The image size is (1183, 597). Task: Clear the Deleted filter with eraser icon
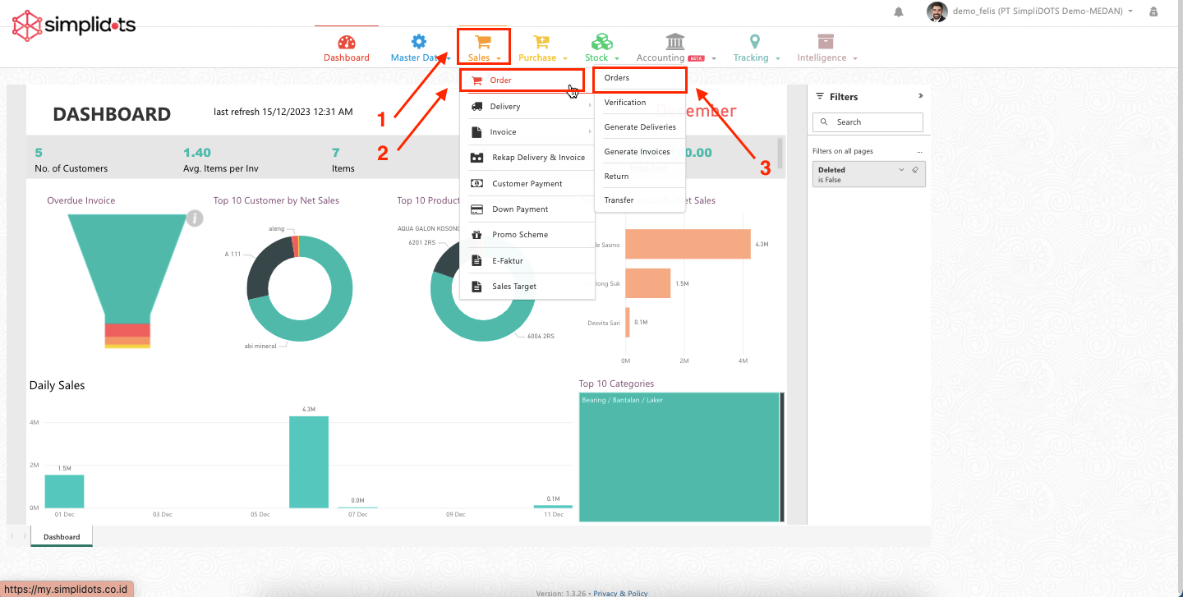(915, 170)
